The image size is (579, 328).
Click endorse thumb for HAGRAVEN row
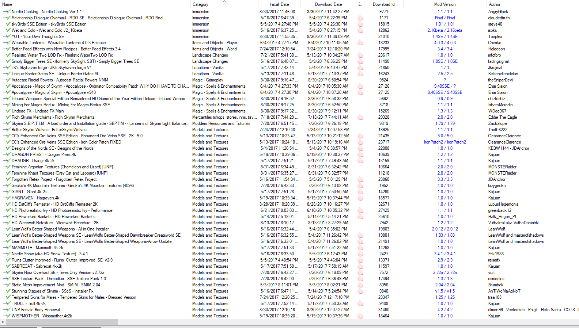360,198
